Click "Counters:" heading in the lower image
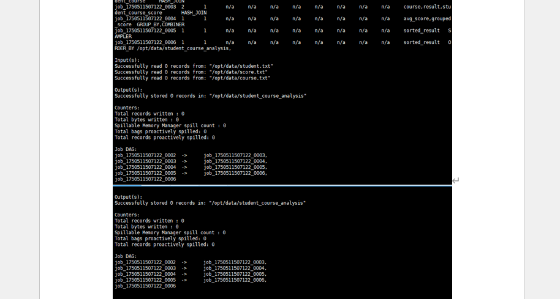The image size is (560, 299). point(128,215)
